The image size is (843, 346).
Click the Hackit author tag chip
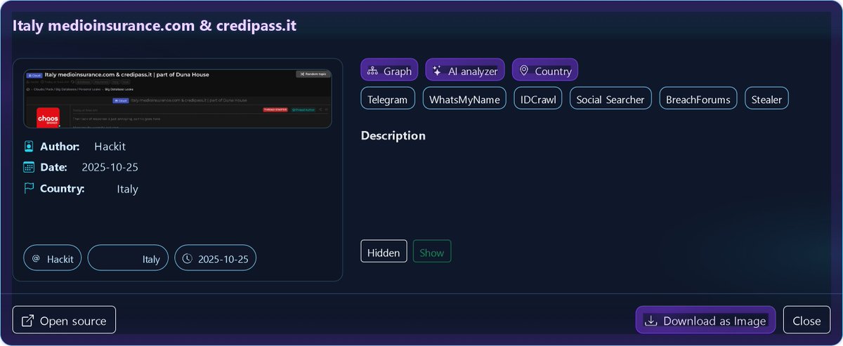click(x=53, y=258)
